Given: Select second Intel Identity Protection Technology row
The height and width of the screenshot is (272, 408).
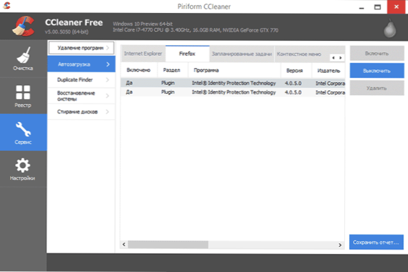Looking at the screenshot, I should click(x=233, y=92).
